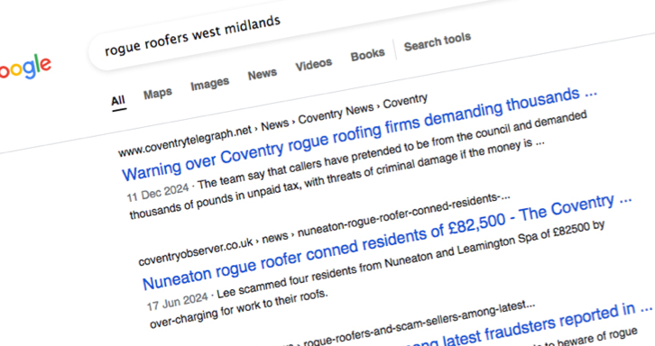Viewport: 655px width, 346px height.
Task: Open the News tab
Action: 263,74
